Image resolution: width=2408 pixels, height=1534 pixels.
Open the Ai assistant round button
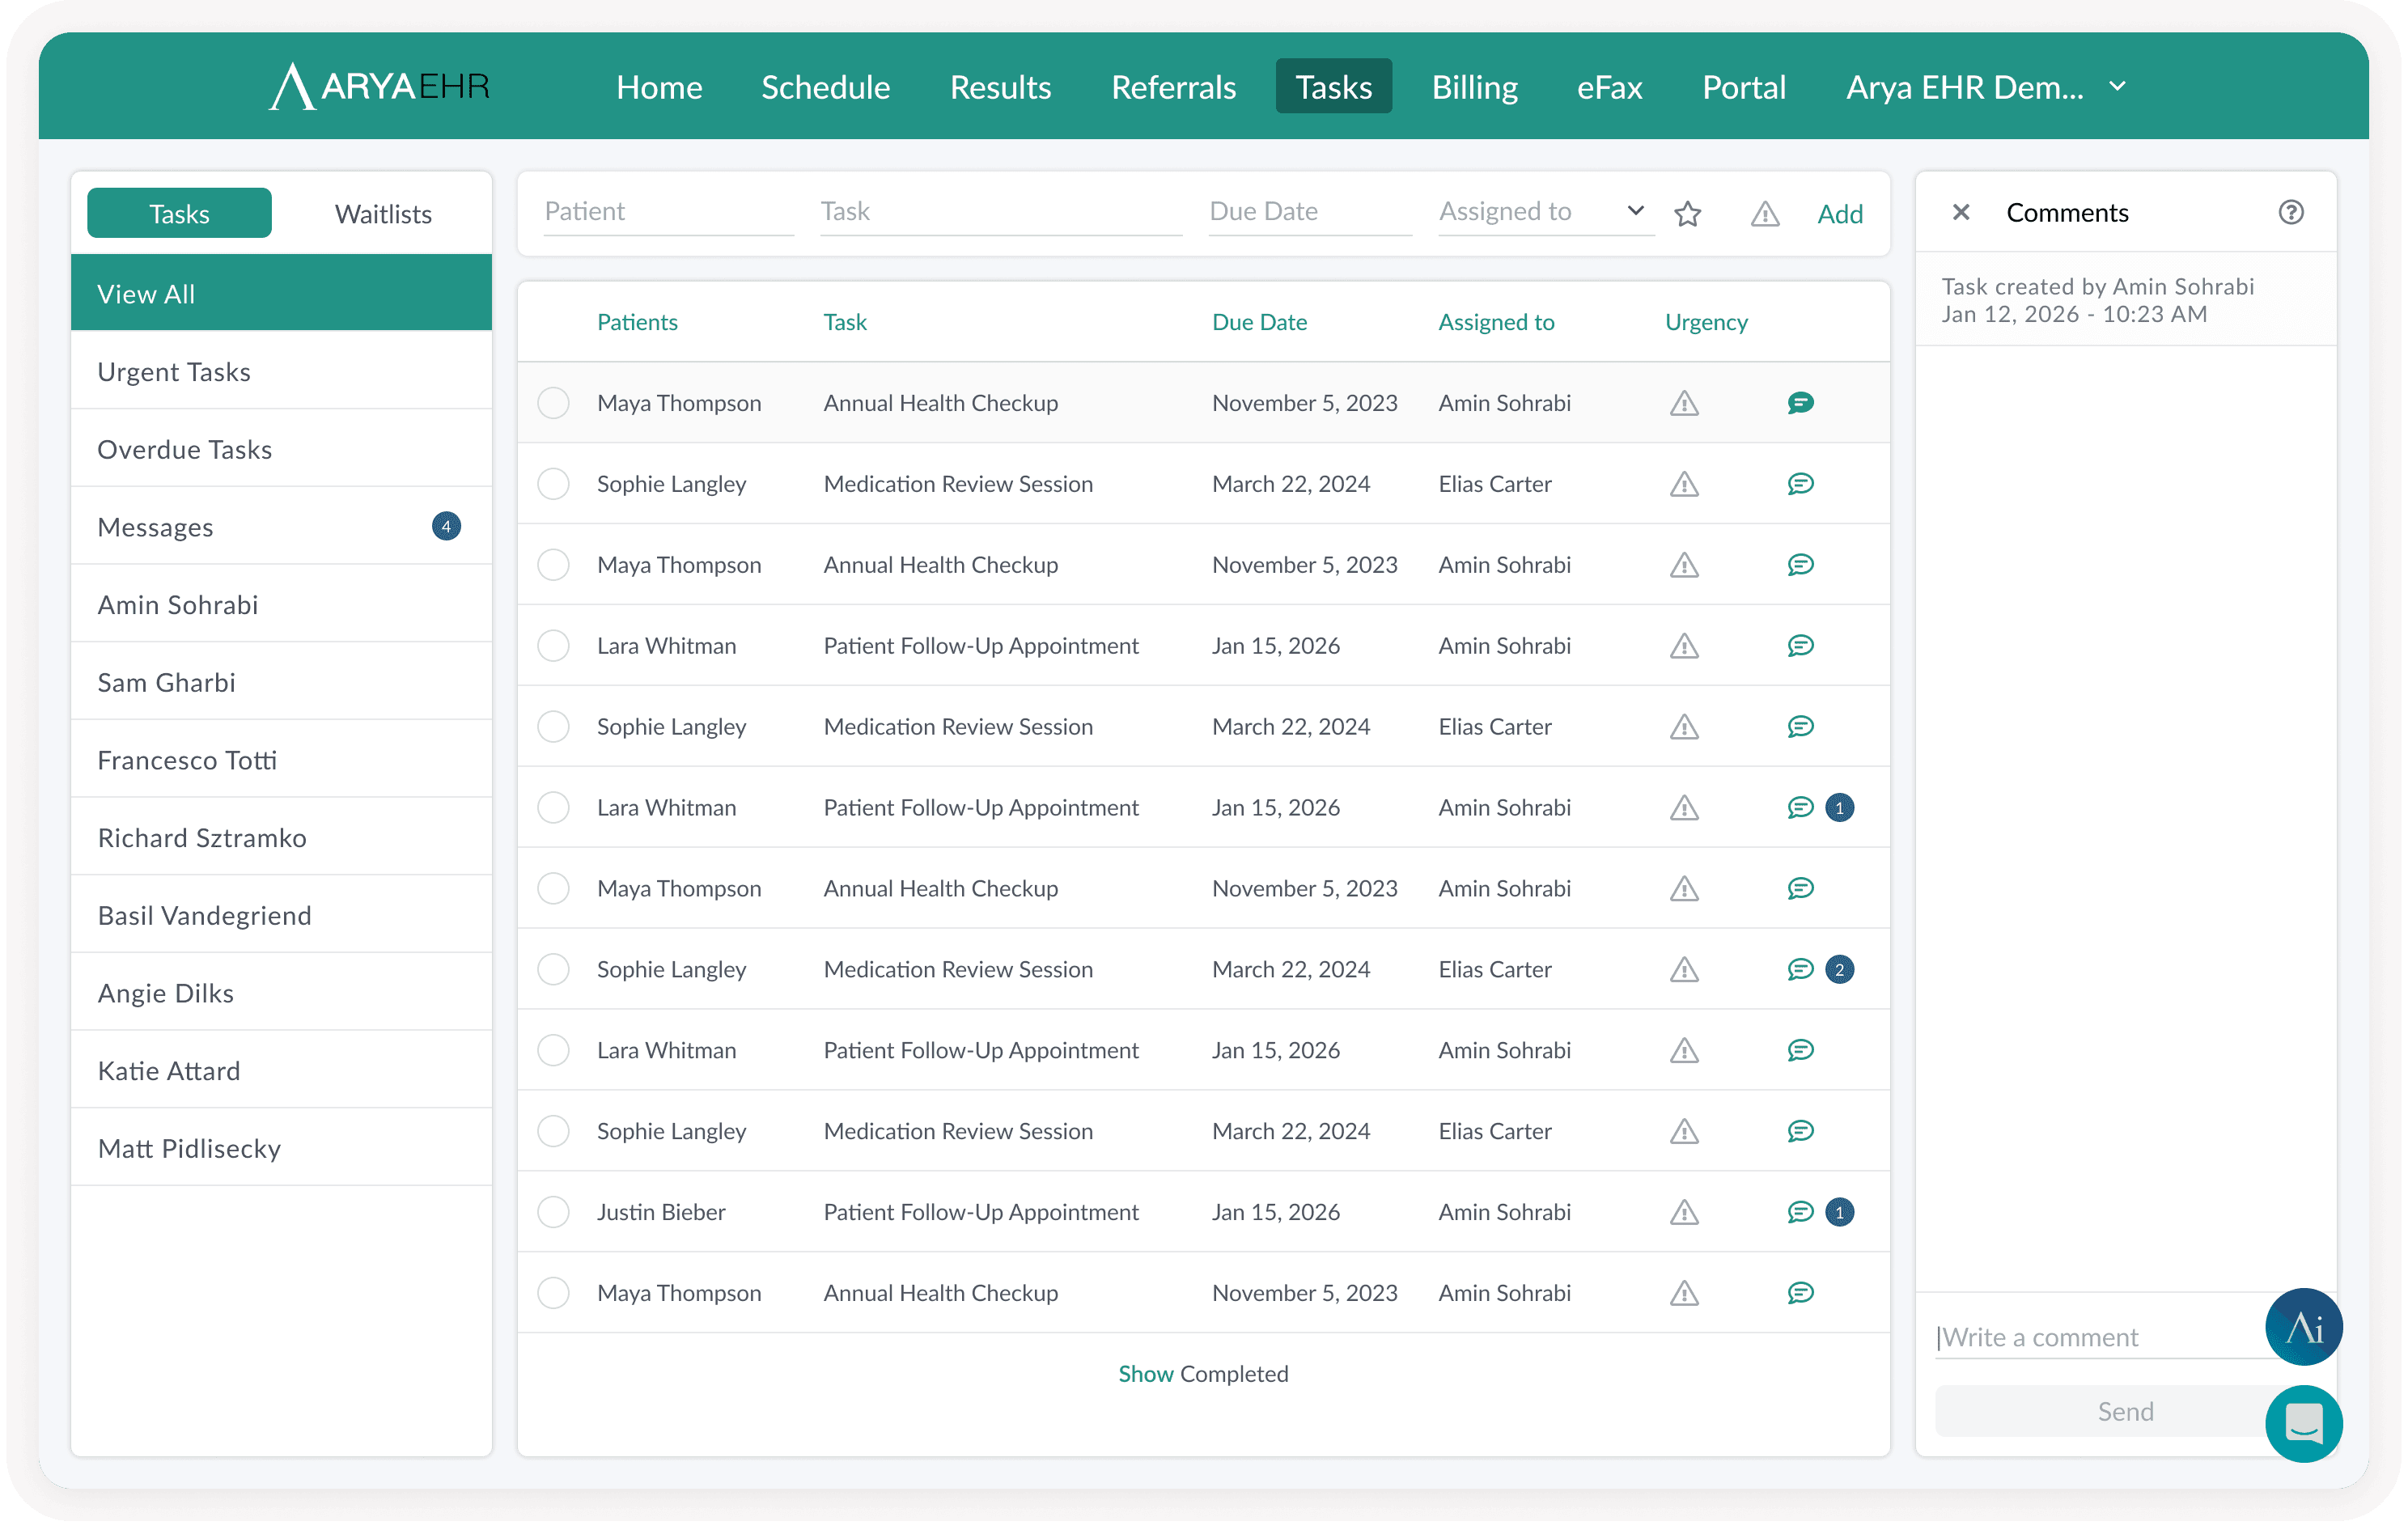coord(2304,1327)
